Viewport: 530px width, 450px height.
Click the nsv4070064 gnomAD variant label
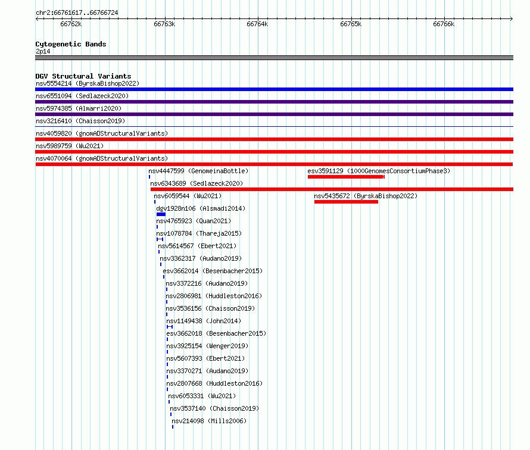102,158
